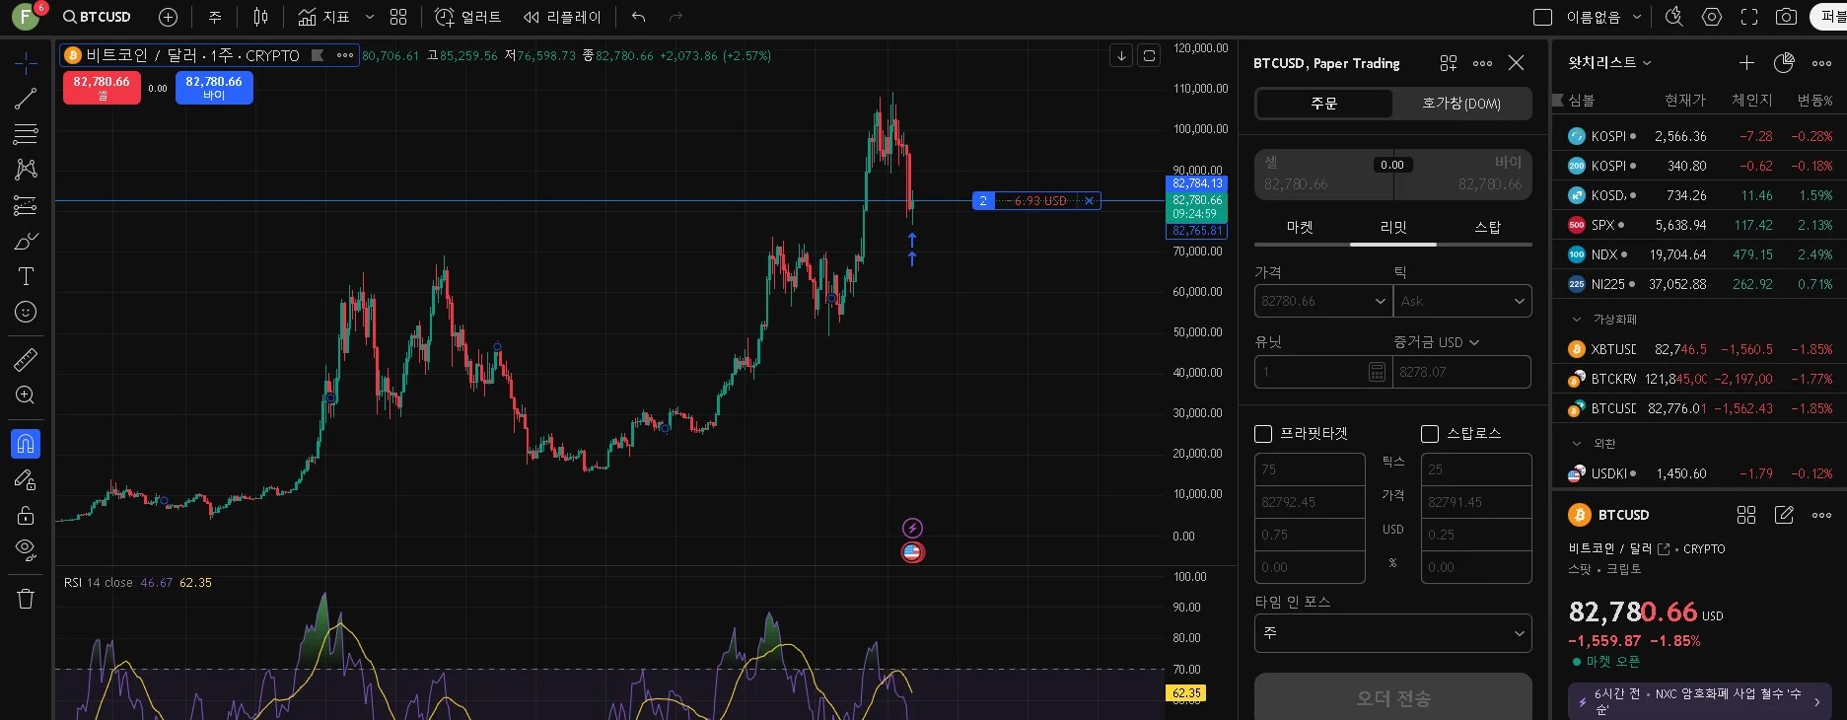Open the 타임 인 포스 dropdown
Image resolution: width=1847 pixels, height=720 pixels.
[1393, 633]
